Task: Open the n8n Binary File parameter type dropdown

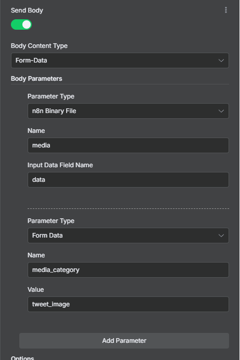Action: pos(128,111)
